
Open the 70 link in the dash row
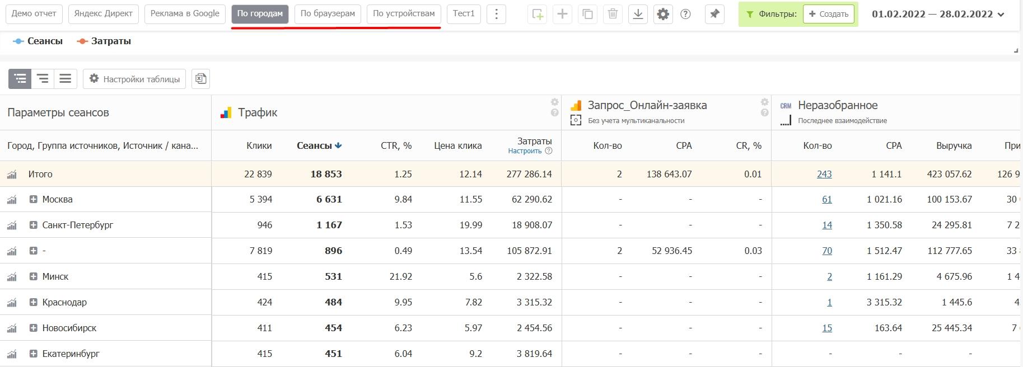click(x=827, y=251)
